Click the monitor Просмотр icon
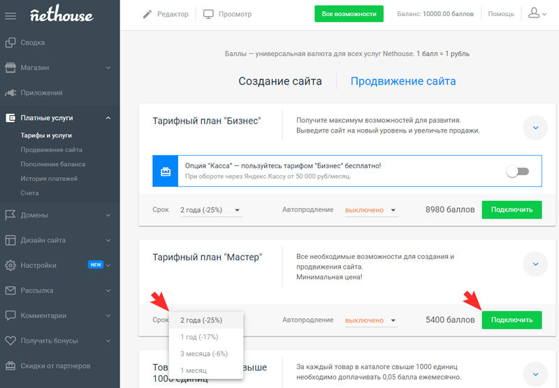This screenshot has height=388, width=559. tap(208, 14)
